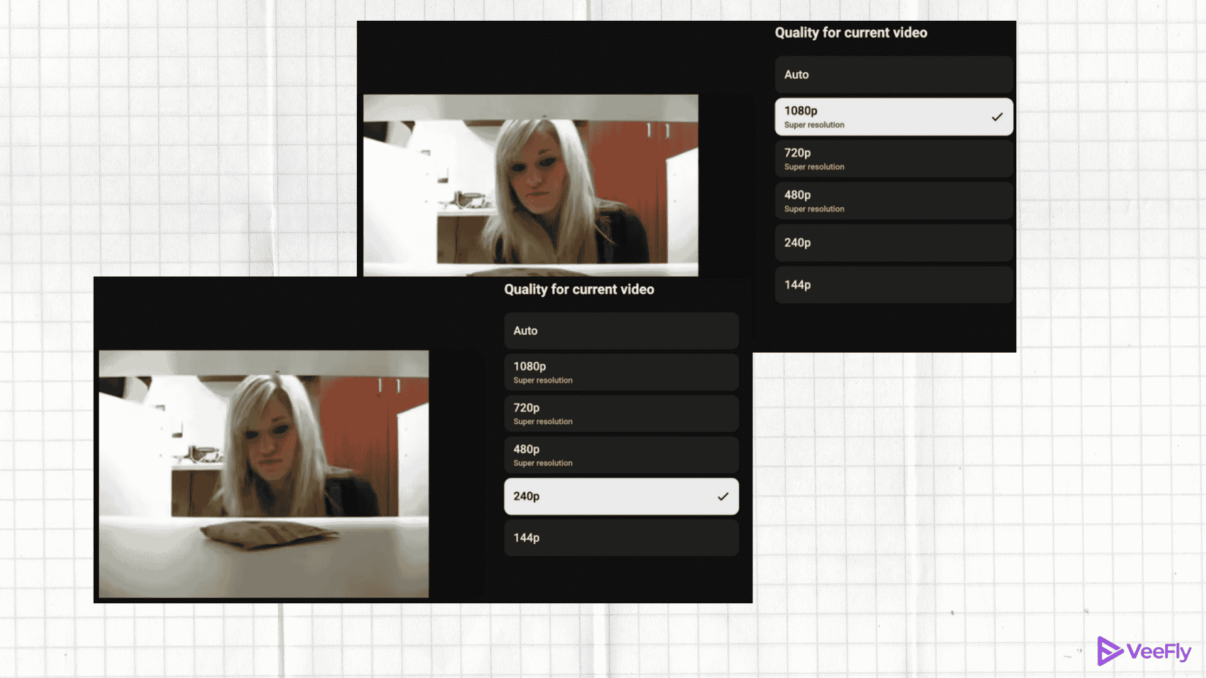Image resolution: width=1206 pixels, height=678 pixels.
Task: Select Auto quality in the top menu
Action: click(x=893, y=74)
